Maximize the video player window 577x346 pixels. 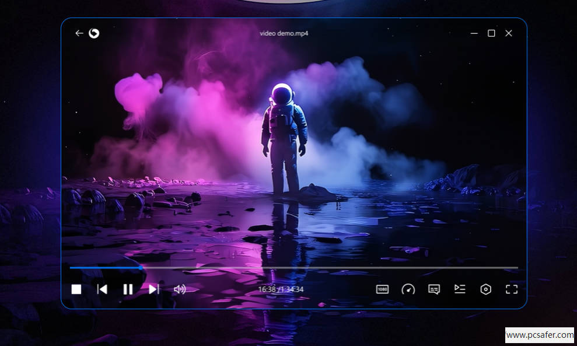[x=491, y=33]
